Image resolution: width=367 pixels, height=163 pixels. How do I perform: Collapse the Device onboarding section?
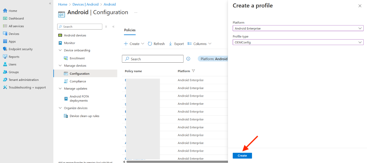click(60, 50)
